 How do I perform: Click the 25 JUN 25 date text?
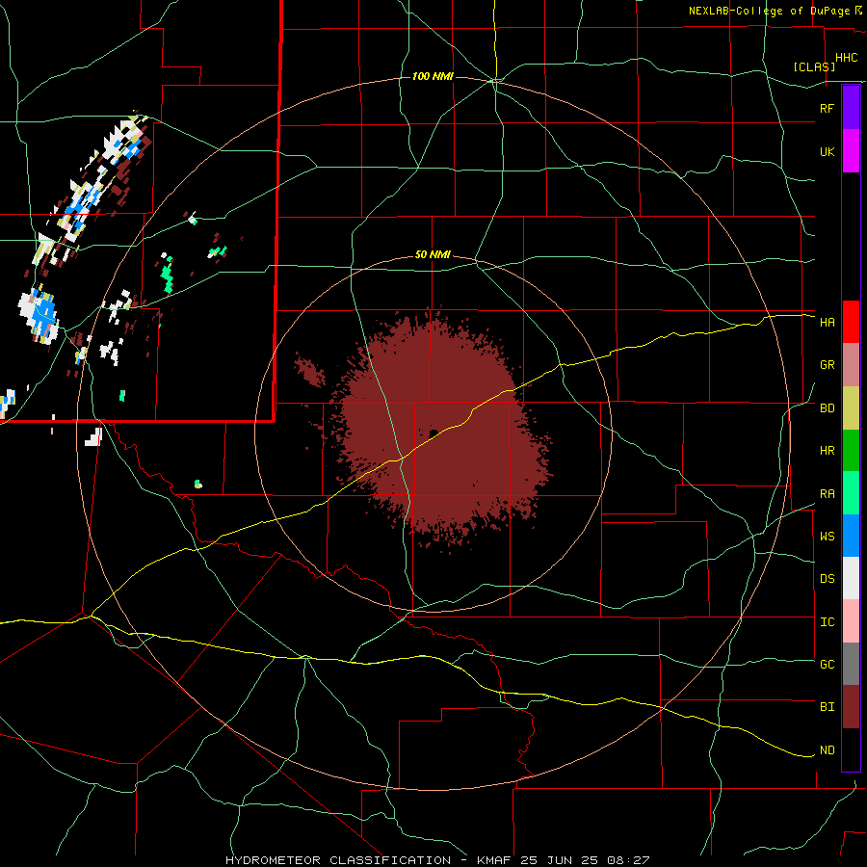coord(560,860)
